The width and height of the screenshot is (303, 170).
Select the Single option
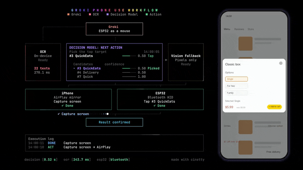click(236, 79)
